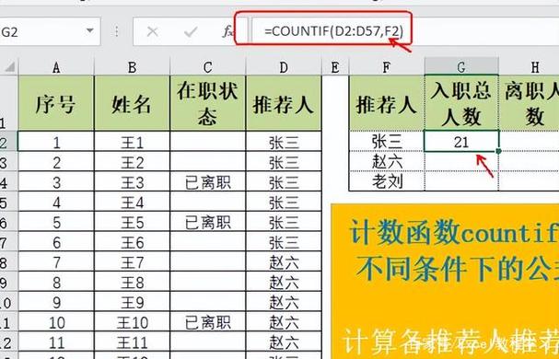Select cell F3 containing 赵六

pyautogui.click(x=387, y=161)
